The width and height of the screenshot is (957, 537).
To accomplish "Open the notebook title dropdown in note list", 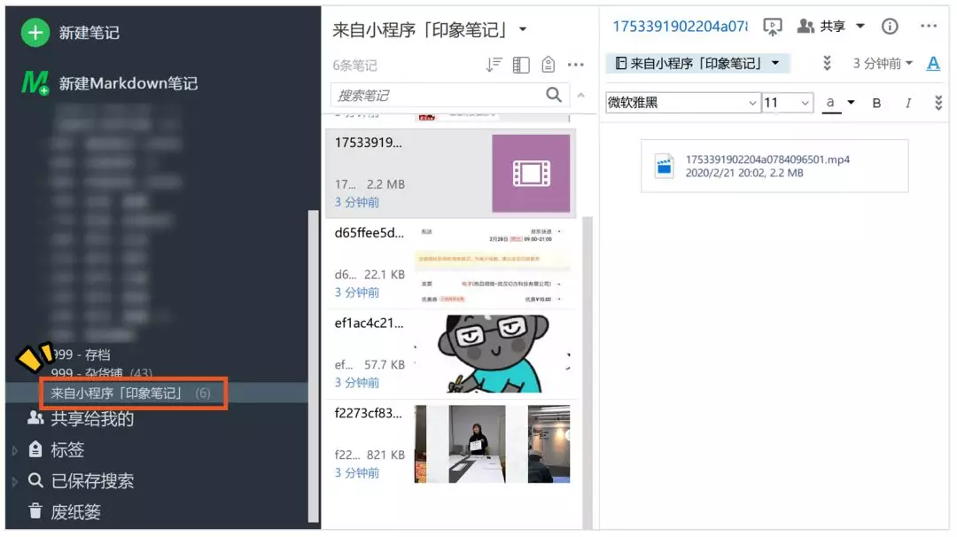I will 523,28.
